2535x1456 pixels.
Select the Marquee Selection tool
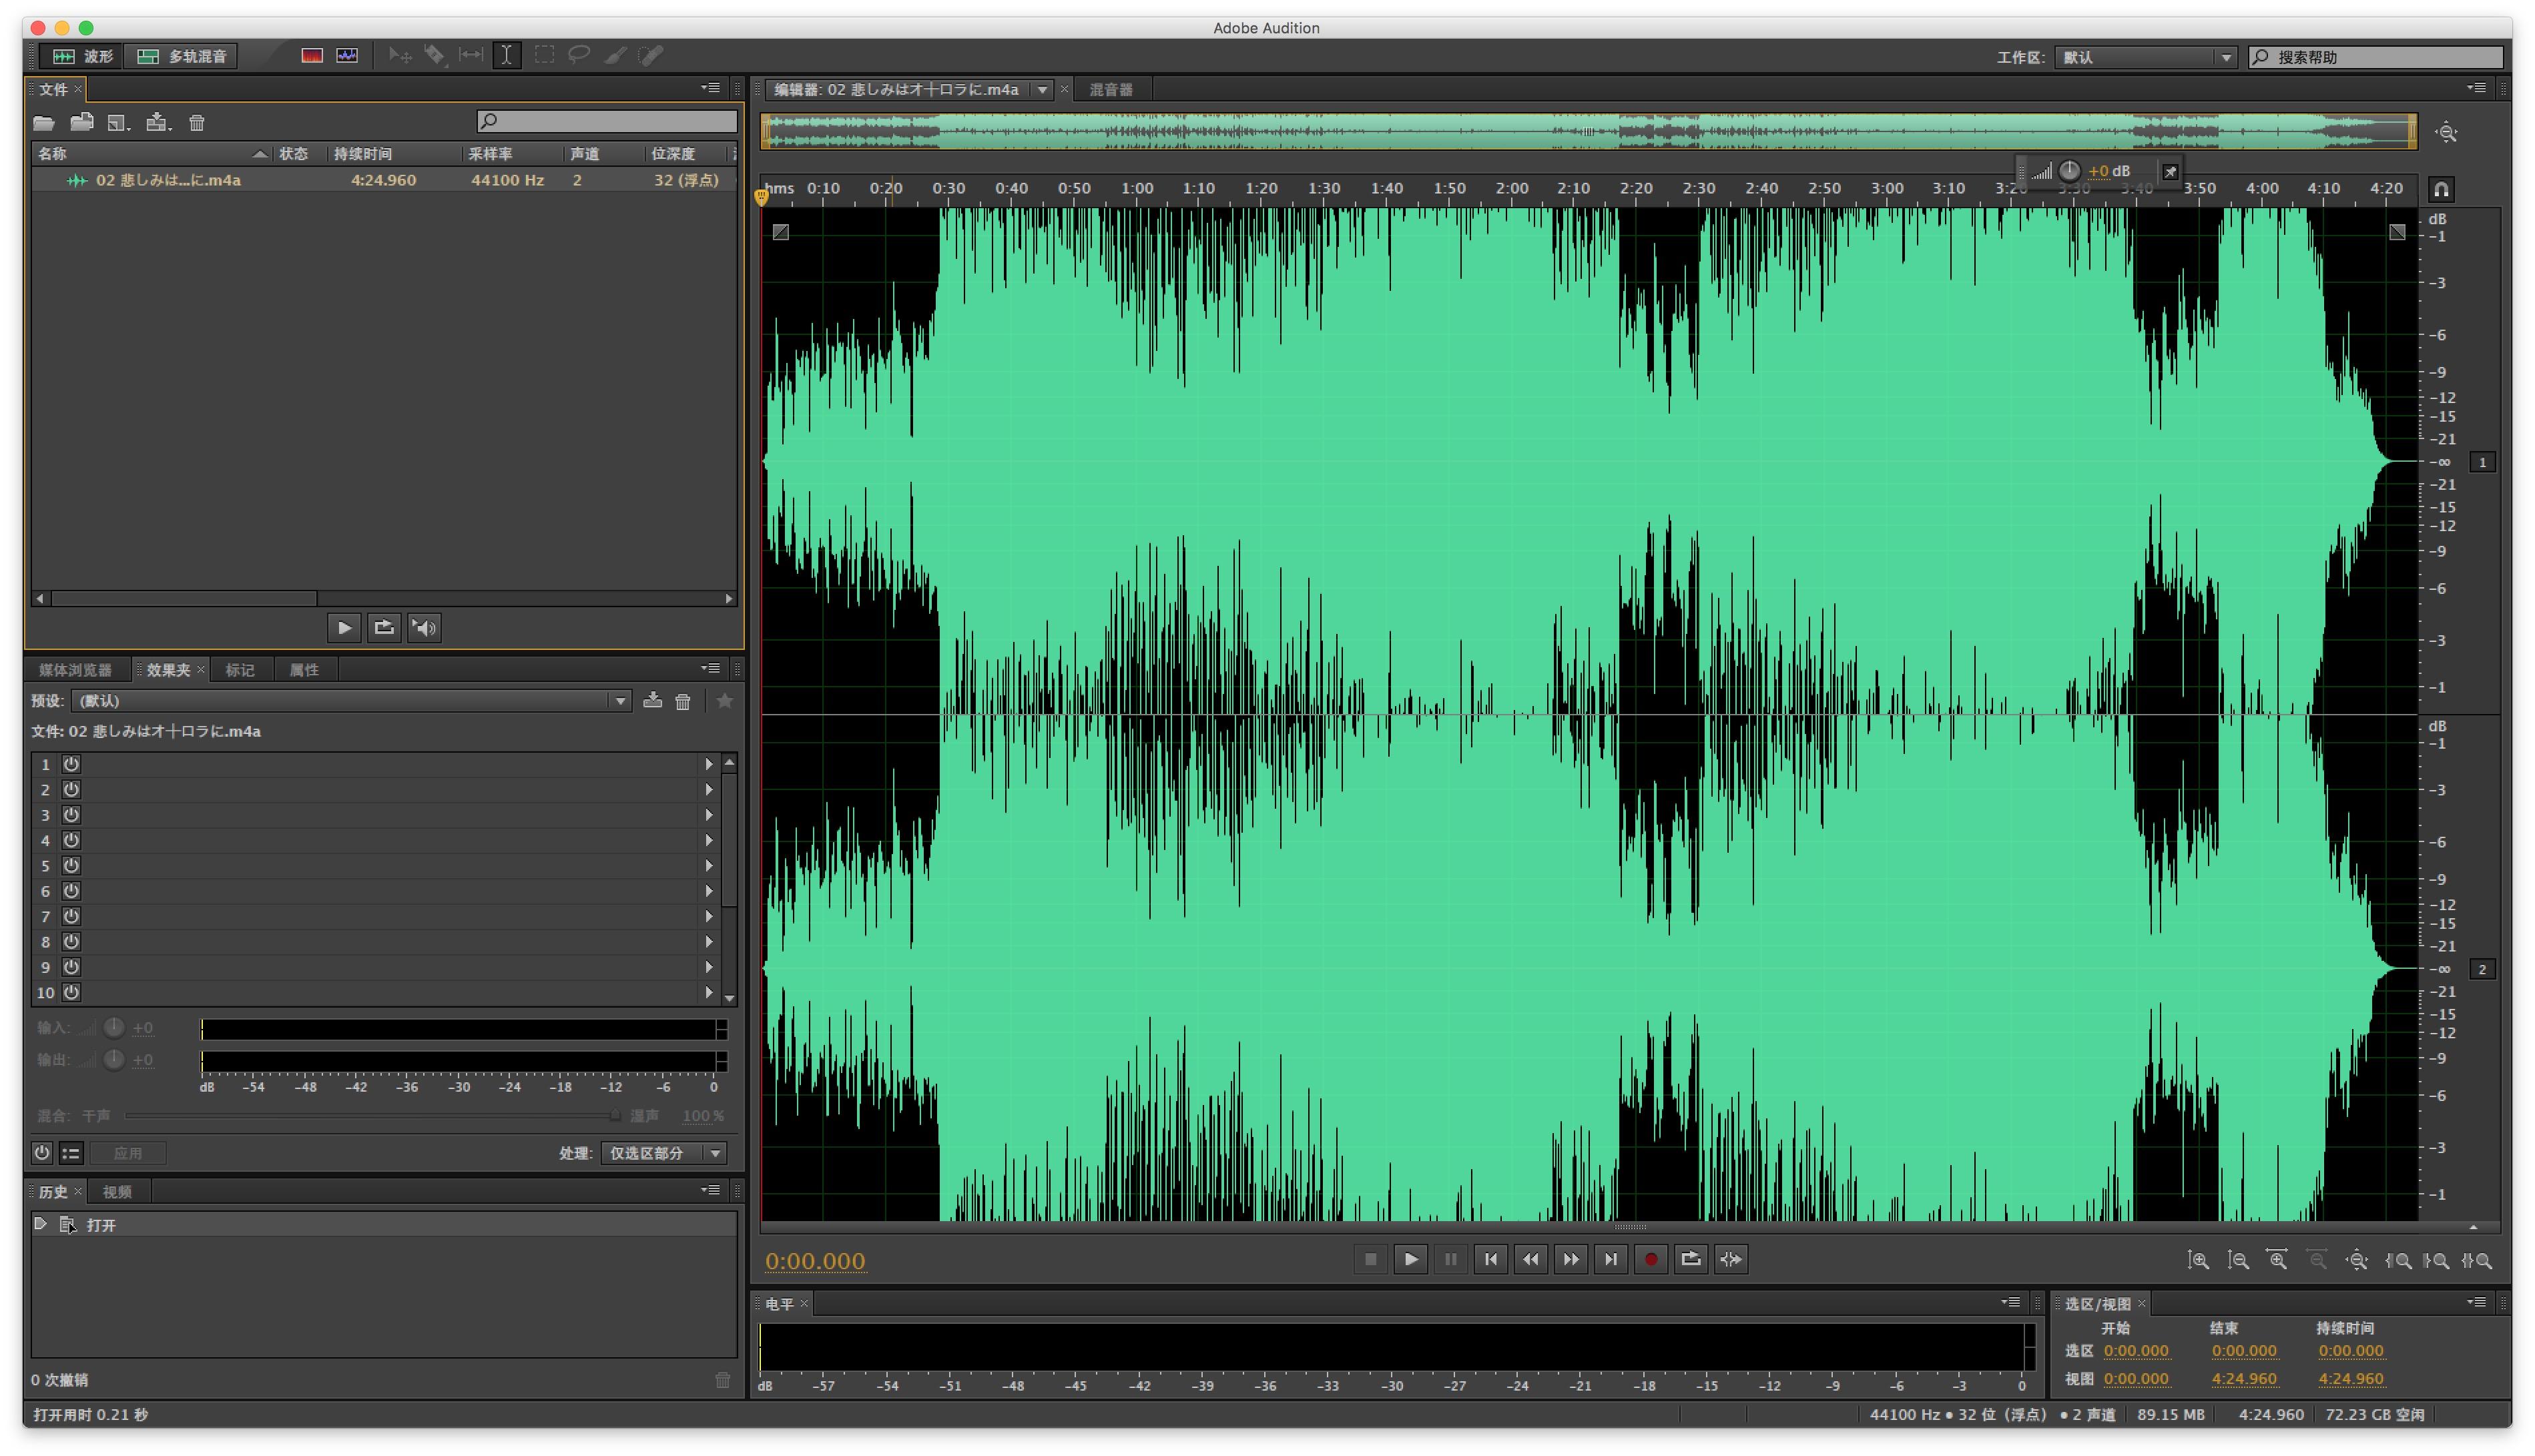coord(544,55)
